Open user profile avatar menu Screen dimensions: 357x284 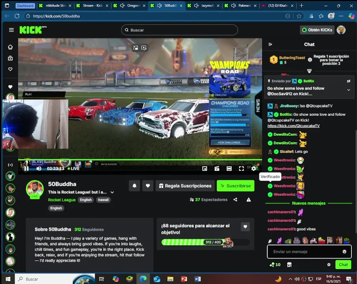click(341, 30)
